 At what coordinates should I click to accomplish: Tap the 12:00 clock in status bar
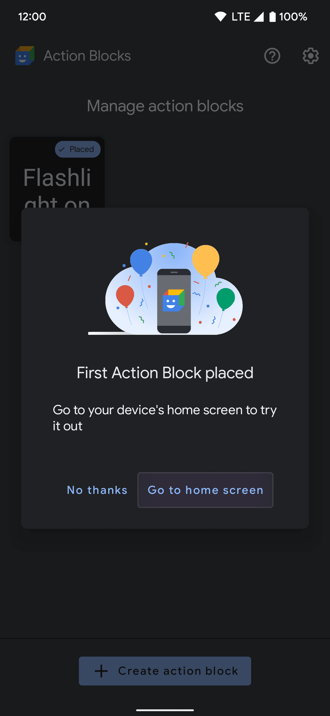[32, 17]
